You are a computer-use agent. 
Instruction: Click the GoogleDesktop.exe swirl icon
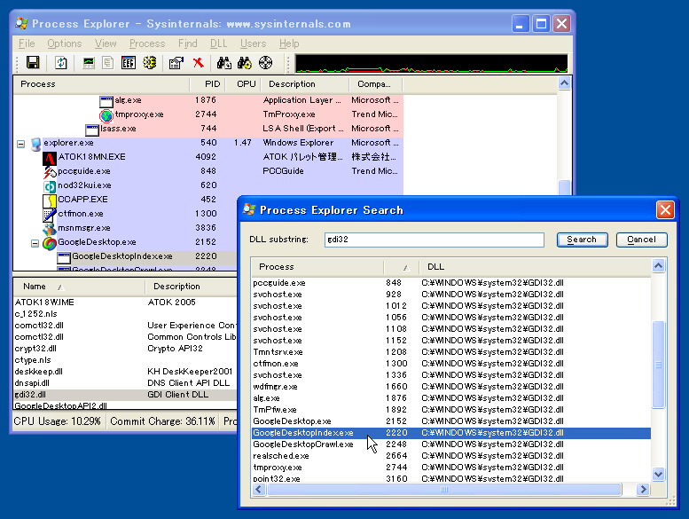50,242
